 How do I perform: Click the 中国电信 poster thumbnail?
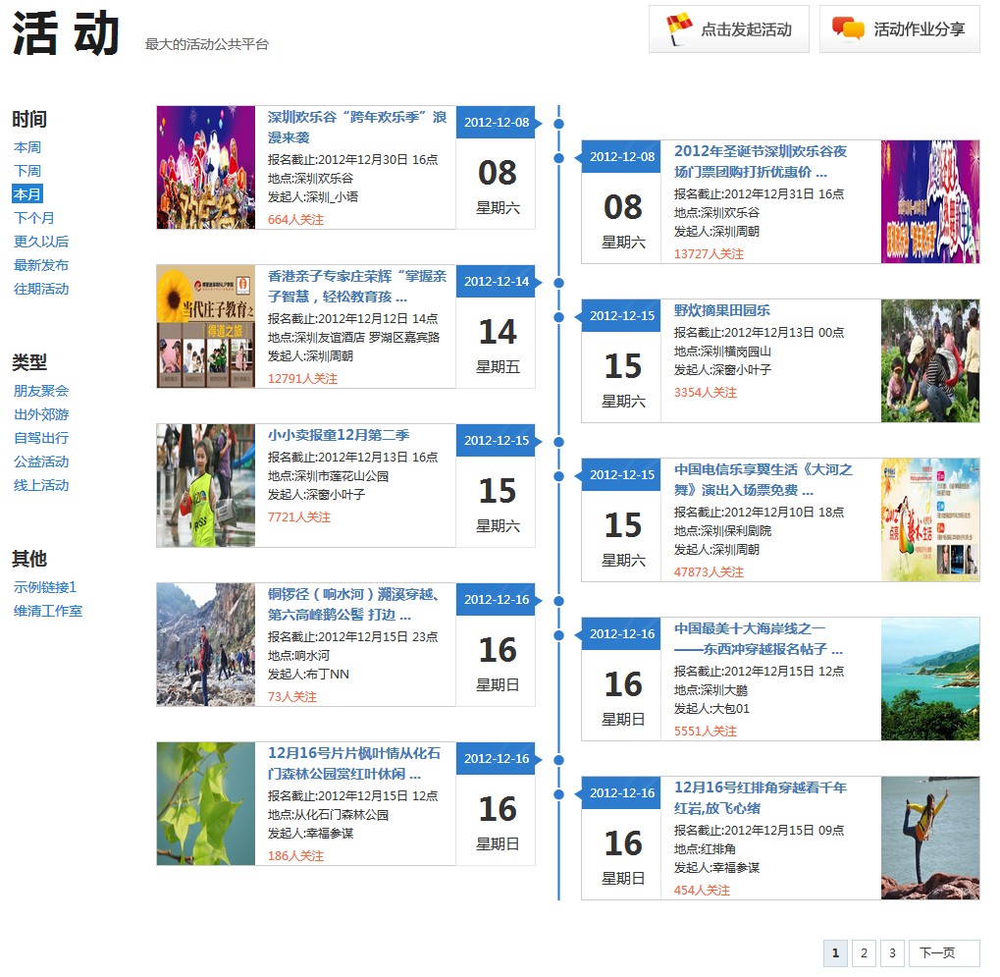(x=930, y=519)
